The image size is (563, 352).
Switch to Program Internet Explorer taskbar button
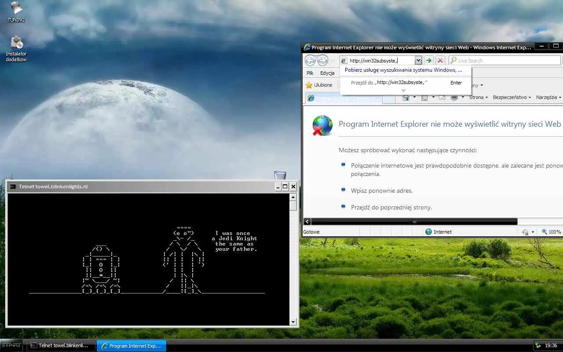[132, 345]
